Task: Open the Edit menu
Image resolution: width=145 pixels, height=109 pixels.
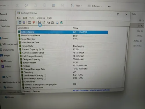Action: tap(25, 18)
